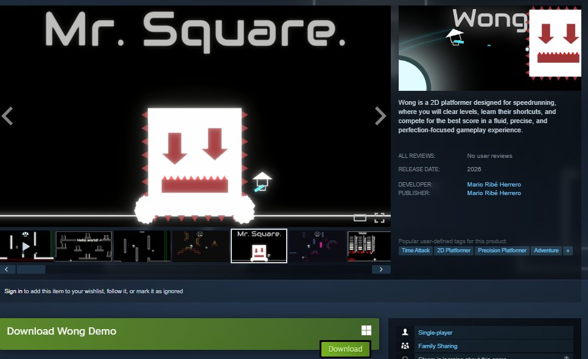Open the Family Sharing link
588x359 pixels.
(x=438, y=346)
